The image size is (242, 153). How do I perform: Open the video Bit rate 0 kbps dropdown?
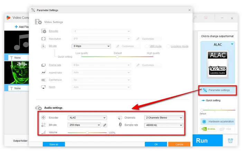coord(91,46)
